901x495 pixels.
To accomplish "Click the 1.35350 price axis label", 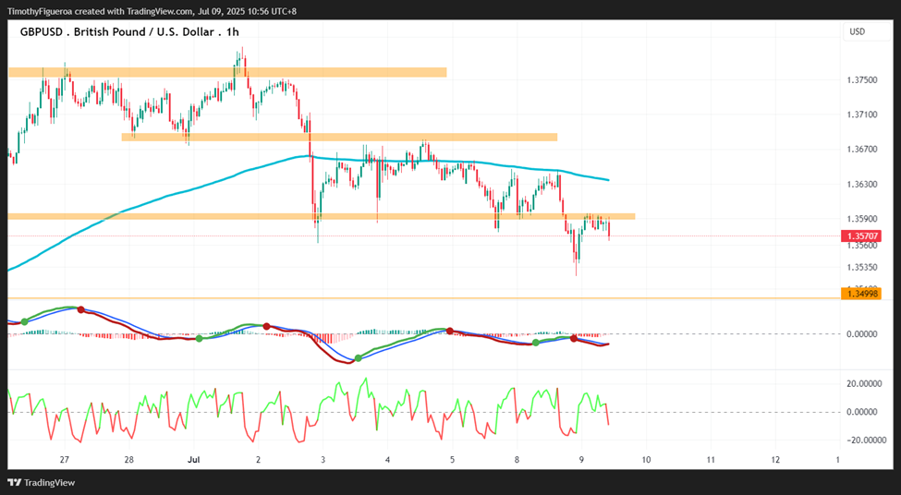I will pyautogui.click(x=862, y=267).
